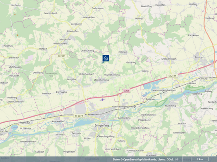Click the A 92 motorway shield
Viewport: 217px width, 162px height.
pos(126,91)
